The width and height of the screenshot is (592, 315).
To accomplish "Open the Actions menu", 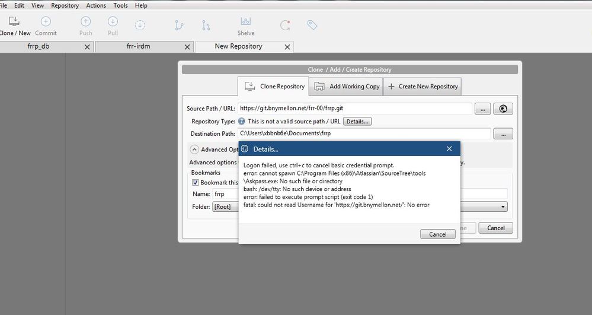I will pos(96,5).
